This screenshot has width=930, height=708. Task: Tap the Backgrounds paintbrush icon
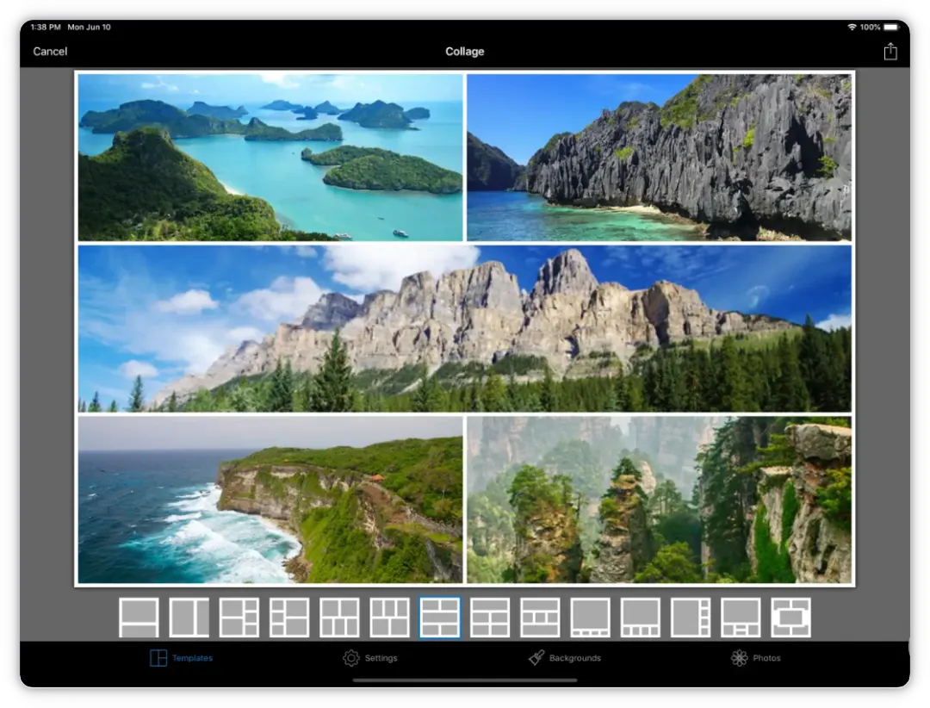pyautogui.click(x=536, y=657)
